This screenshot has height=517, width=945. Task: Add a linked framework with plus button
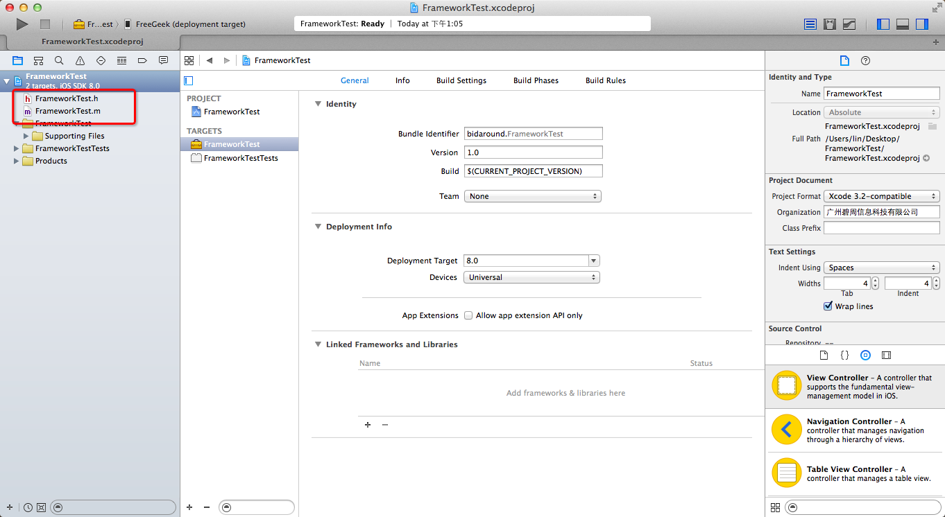(368, 425)
